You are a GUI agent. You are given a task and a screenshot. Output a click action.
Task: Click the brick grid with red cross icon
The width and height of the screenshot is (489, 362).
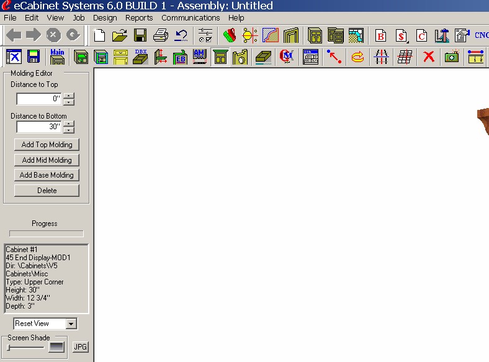(405, 57)
